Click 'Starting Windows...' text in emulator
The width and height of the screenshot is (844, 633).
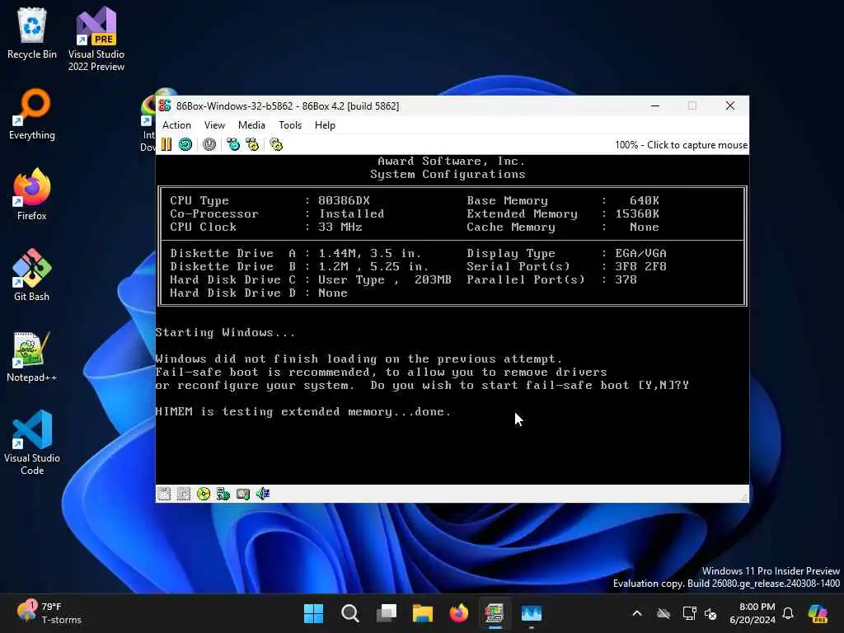tap(225, 333)
